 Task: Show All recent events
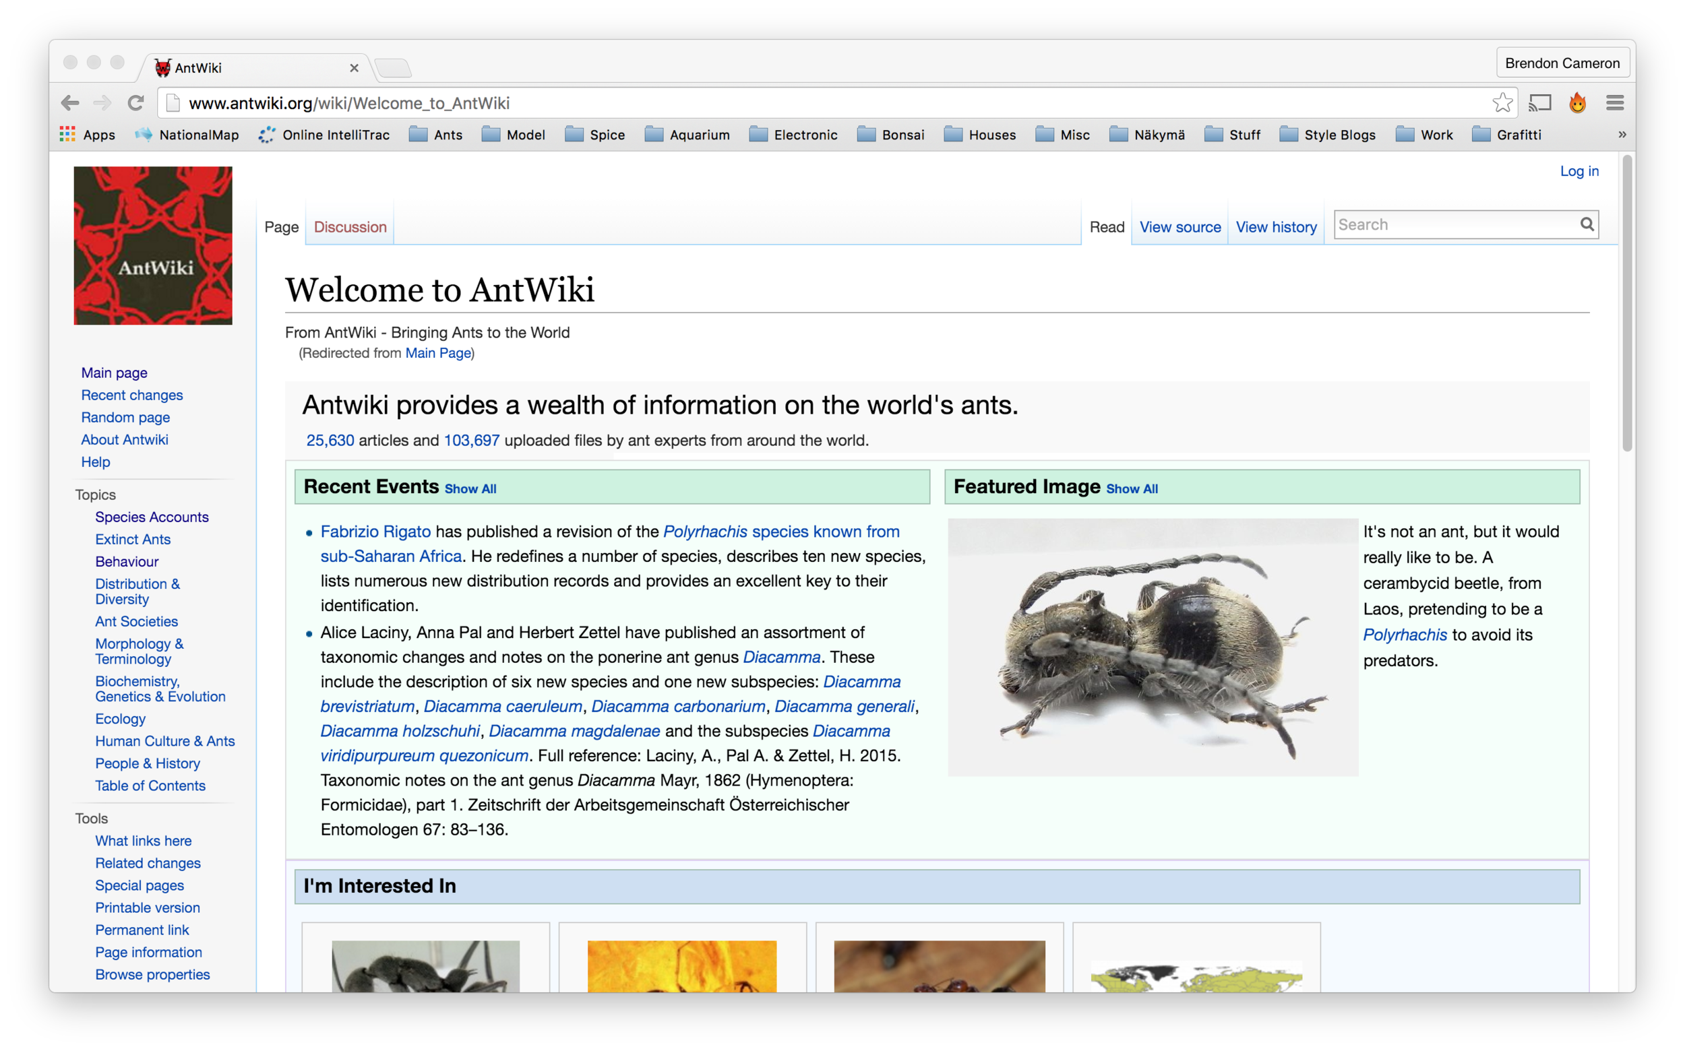click(x=470, y=488)
